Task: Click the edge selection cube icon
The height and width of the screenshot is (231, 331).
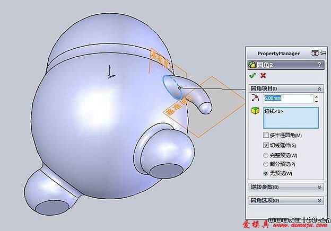Action: coord(255,111)
